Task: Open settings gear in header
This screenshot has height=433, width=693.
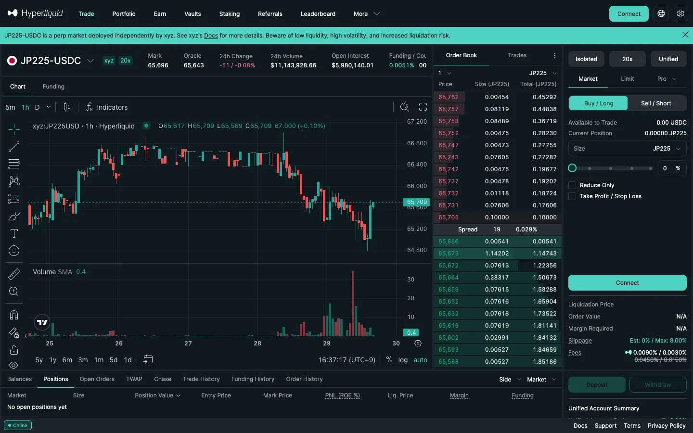Action: [x=680, y=13]
